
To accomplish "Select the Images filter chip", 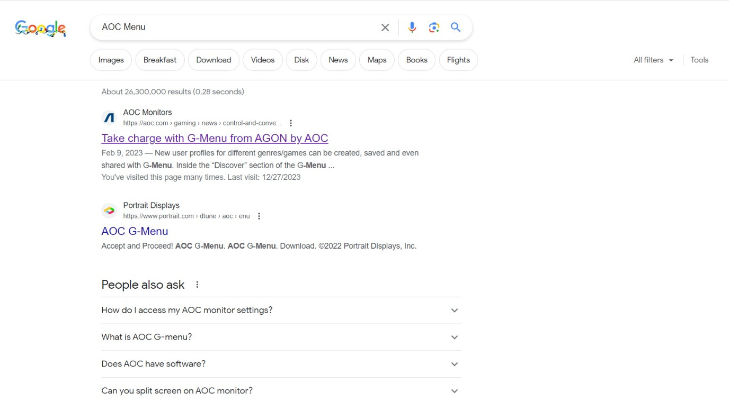I will (x=111, y=60).
